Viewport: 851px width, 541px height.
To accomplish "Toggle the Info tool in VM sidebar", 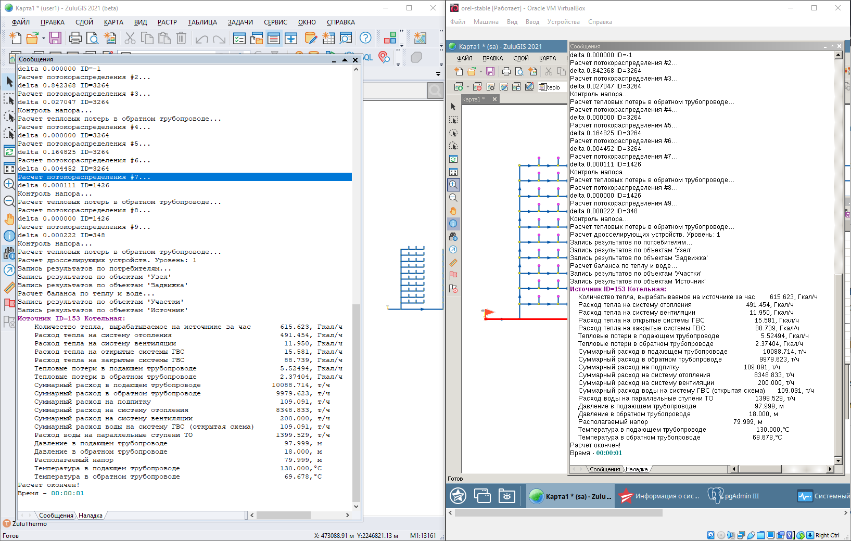I will (453, 224).
